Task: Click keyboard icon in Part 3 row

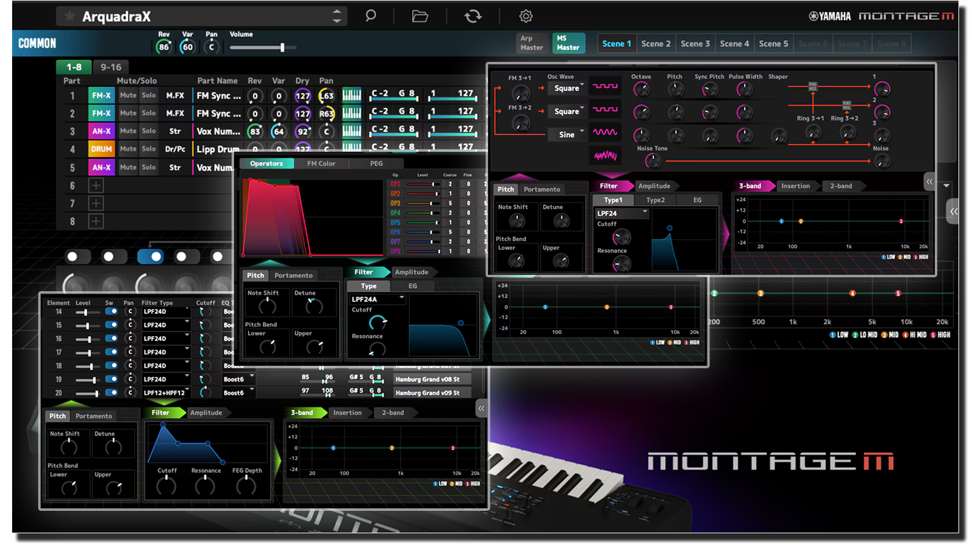Action: [352, 130]
